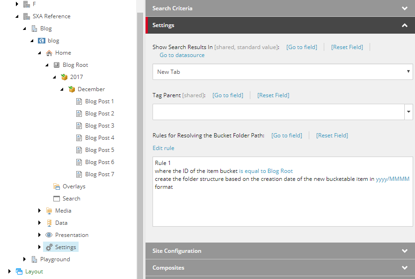
Task: Open the Tag Parent dropdown arrow
Action: pyautogui.click(x=408, y=112)
